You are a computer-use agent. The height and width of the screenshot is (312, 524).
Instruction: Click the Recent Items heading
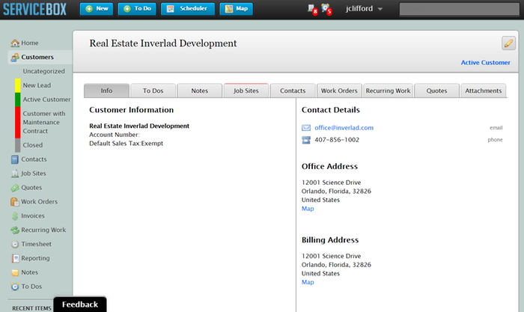tap(31, 308)
